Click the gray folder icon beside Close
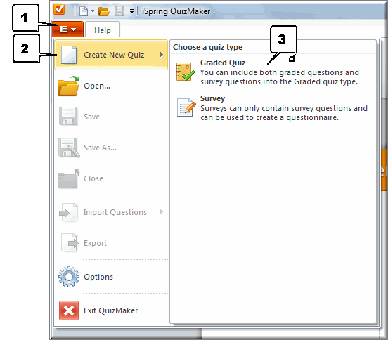Viewport: 388px width, 340px height. click(x=69, y=179)
